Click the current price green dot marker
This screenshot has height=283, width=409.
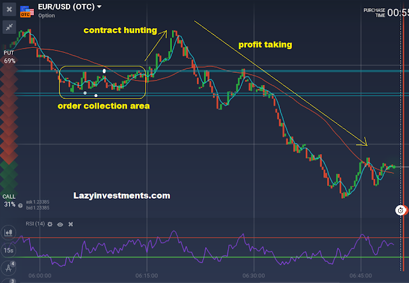click(394, 167)
